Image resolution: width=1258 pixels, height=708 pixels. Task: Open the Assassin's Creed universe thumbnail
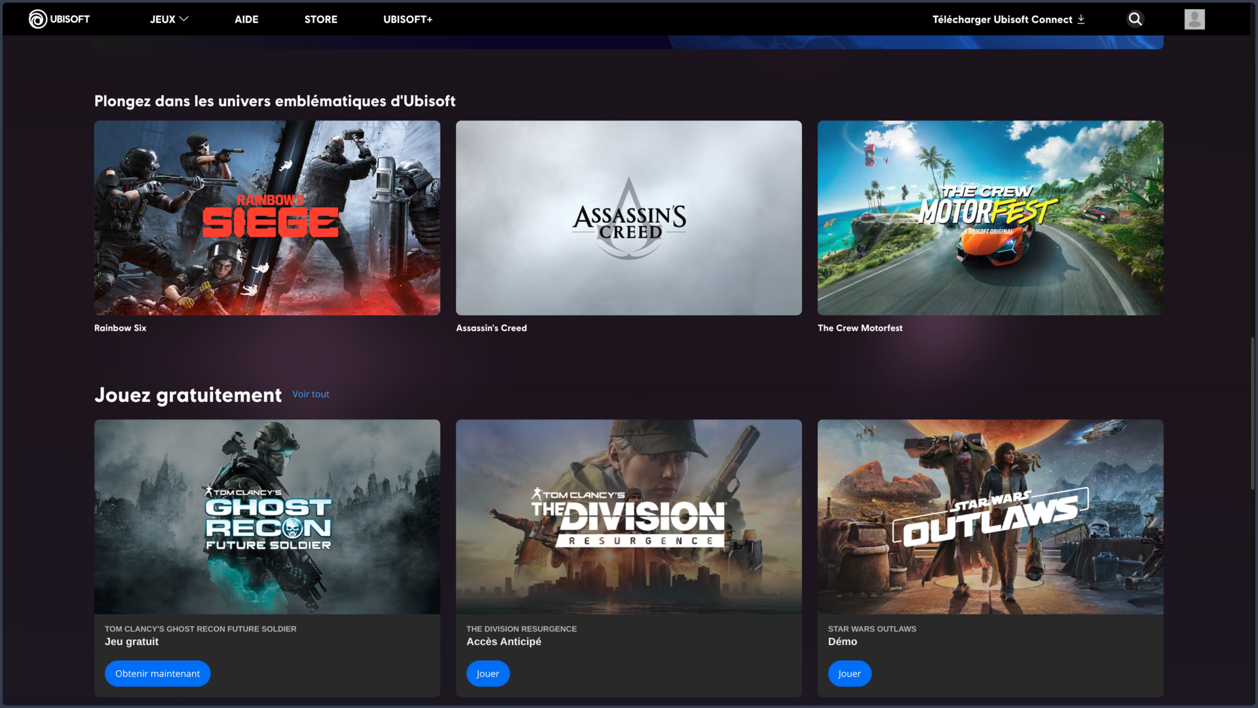click(629, 218)
